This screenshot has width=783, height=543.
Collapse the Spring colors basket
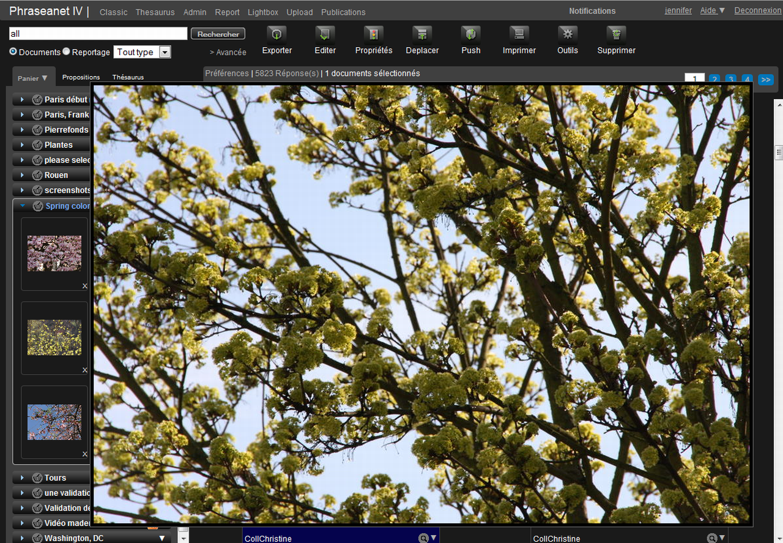coord(23,206)
